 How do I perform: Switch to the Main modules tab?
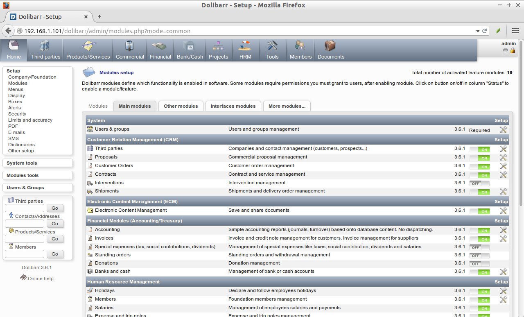tap(135, 106)
